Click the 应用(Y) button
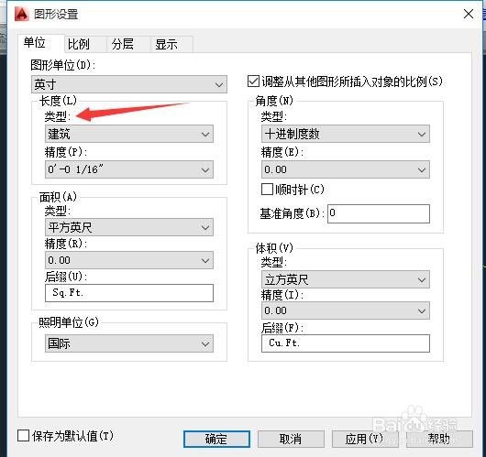The image size is (486, 457). tap(365, 439)
